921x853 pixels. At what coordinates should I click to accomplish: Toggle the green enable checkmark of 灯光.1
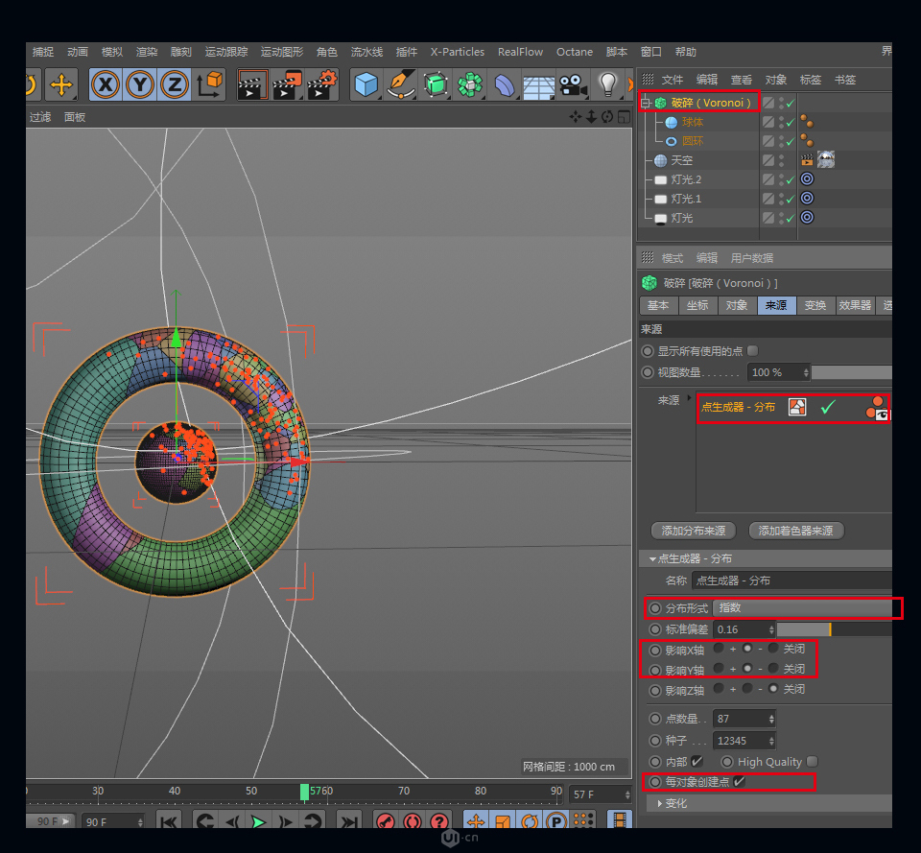click(x=792, y=199)
